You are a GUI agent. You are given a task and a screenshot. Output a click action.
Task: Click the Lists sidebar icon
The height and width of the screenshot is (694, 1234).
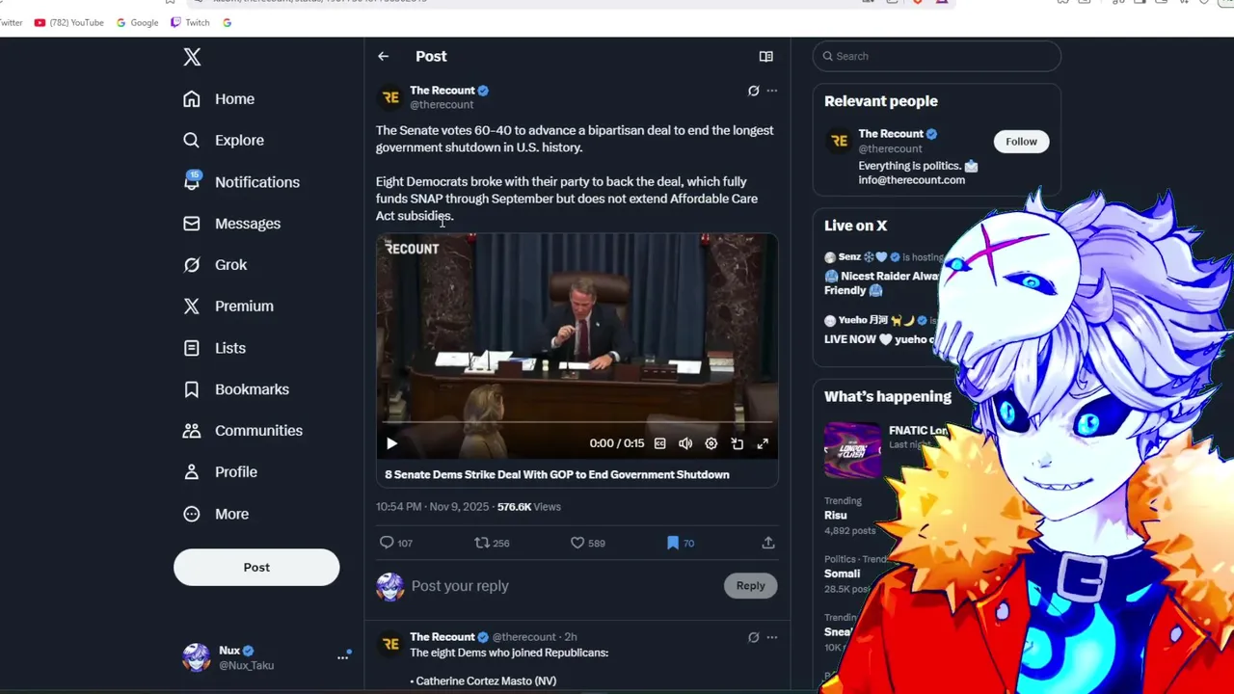192,348
